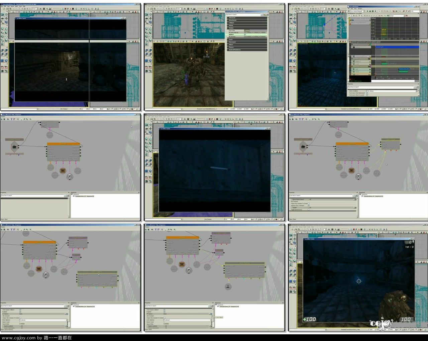The height and width of the screenshot is (341, 428).
Task: Expand SkeletalMeshActor category in Properties window
Action: pos(247,50)
